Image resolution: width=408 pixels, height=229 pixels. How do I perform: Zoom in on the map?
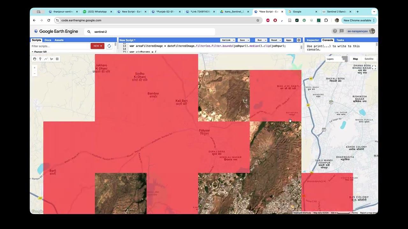[x=35, y=68]
